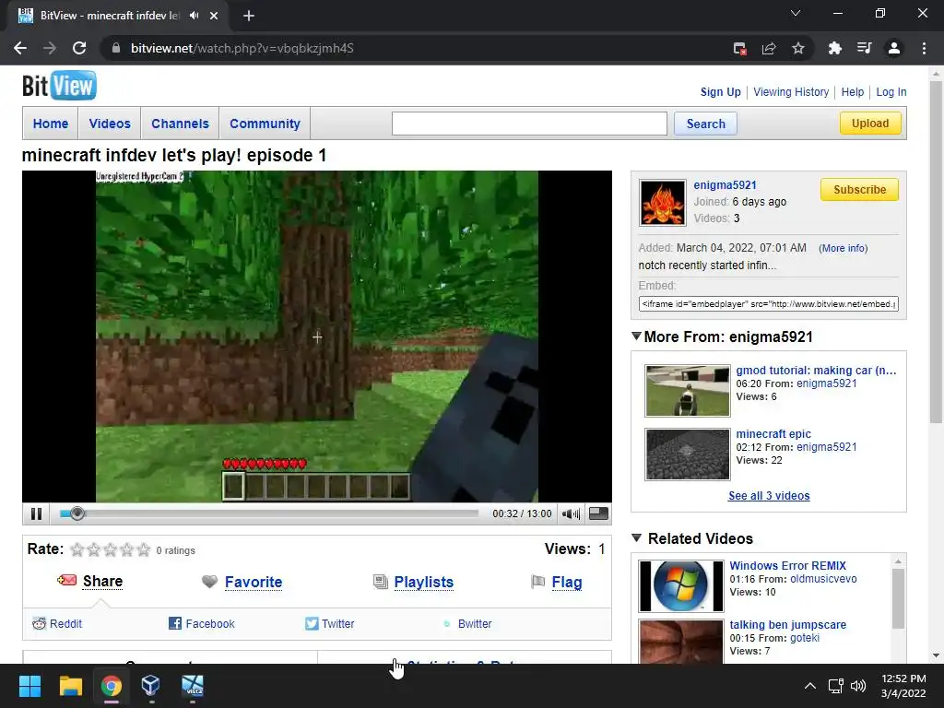The height and width of the screenshot is (708, 944).
Task: Open gmod tutorial video thumbnail
Action: 688,391
